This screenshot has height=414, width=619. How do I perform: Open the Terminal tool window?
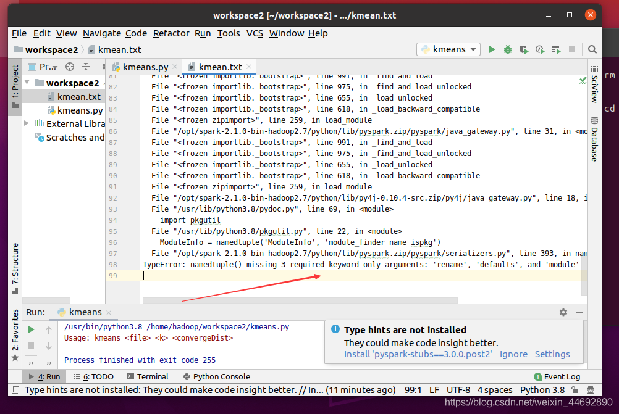148,377
